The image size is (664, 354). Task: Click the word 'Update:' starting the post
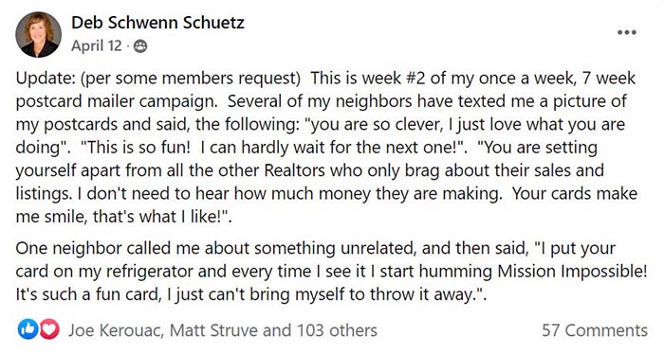[x=46, y=79]
